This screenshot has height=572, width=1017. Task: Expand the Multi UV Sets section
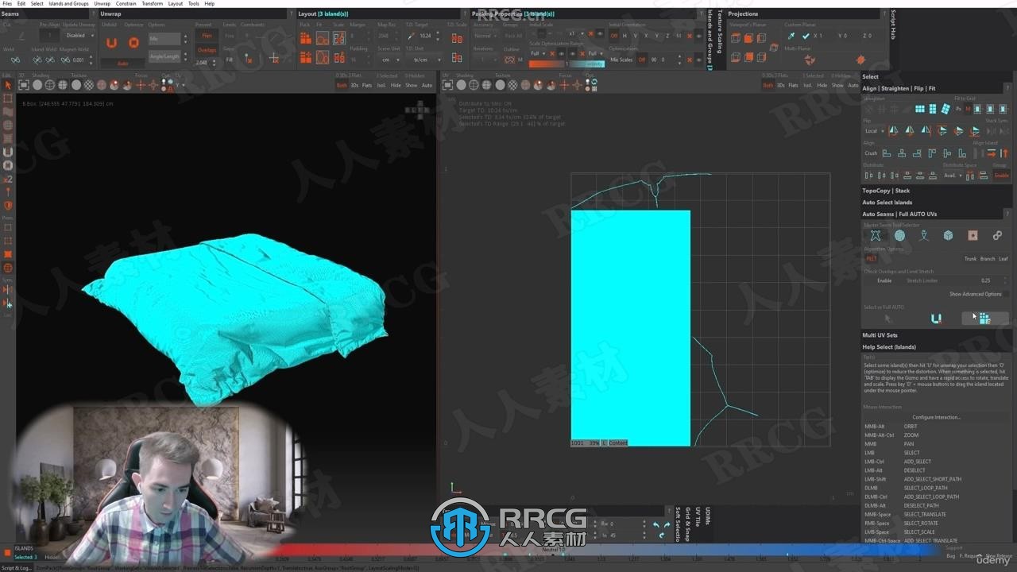pos(880,335)
